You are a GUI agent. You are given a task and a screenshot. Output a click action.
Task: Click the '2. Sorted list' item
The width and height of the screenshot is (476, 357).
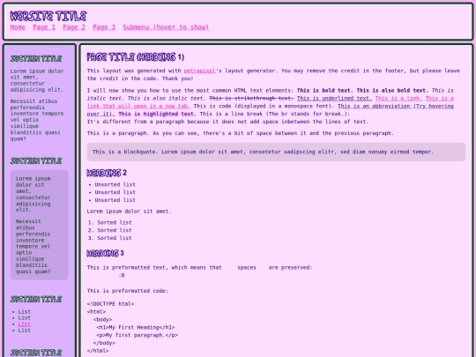(x=109, y=230)
